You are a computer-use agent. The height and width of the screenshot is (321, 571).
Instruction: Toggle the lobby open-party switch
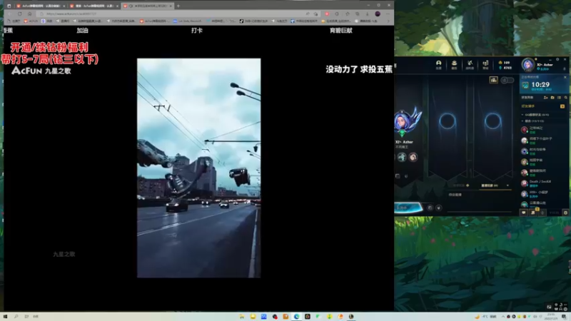(x=507, y=80)
